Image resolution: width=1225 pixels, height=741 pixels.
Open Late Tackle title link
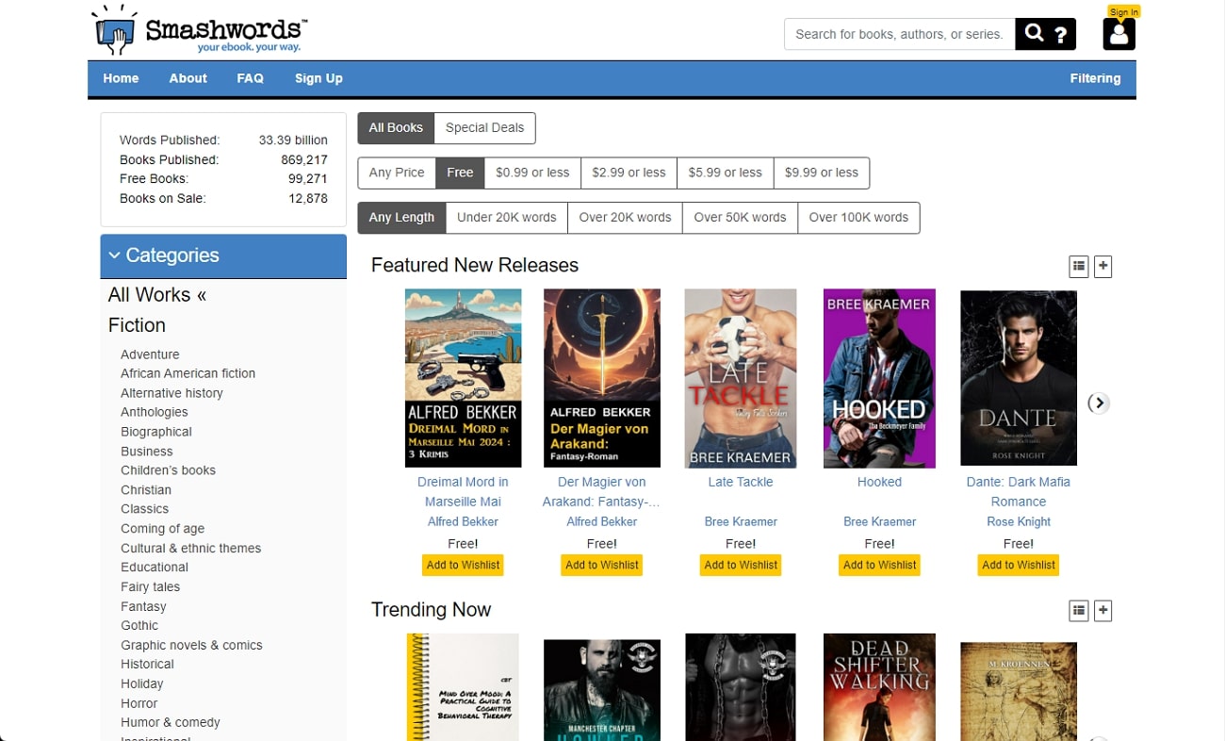[741, 482]
